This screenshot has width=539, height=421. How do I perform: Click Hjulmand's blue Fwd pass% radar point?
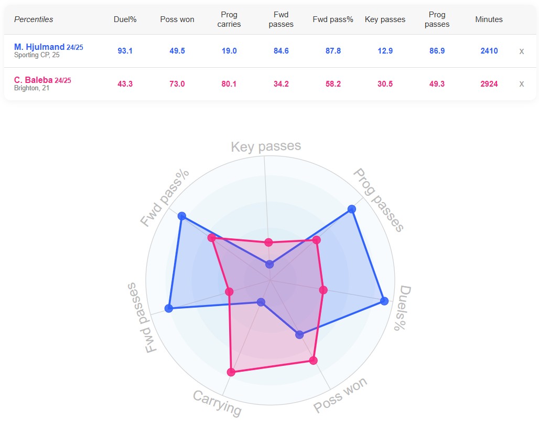182,216
